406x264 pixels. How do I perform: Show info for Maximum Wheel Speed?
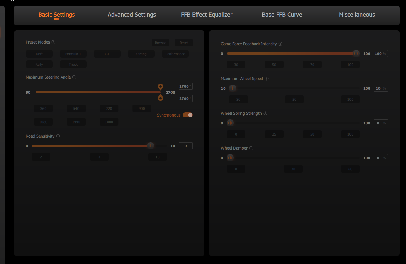[x=267, y=79]
